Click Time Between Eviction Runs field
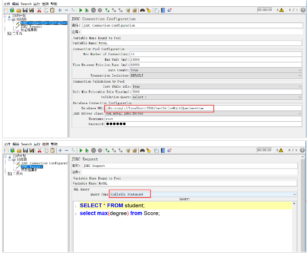Screen dimensions: 307x254 pyautogui.click(x=216, y=65)
